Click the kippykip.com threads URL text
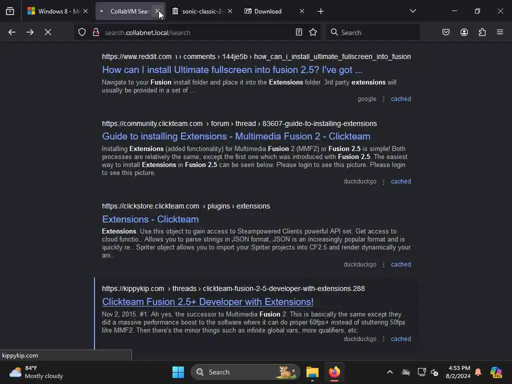The image size is (512, 384). tap(233, 288)
